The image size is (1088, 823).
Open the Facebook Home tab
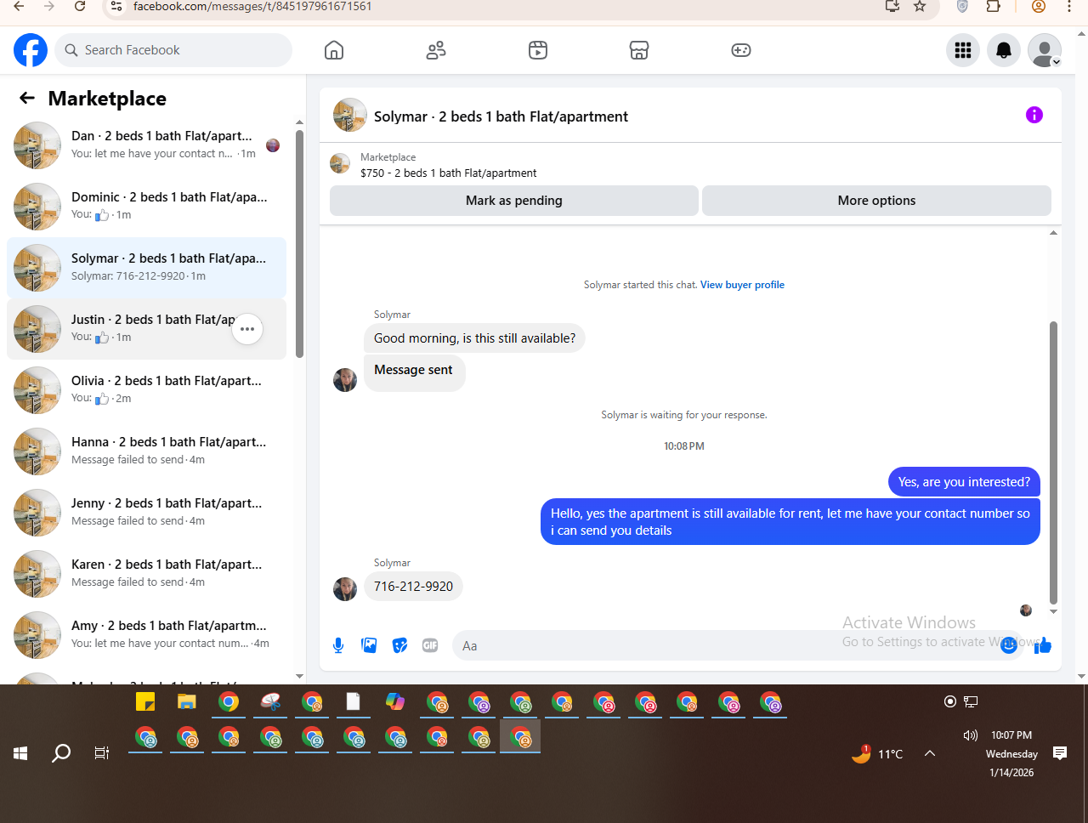click(x=334, y=50)
